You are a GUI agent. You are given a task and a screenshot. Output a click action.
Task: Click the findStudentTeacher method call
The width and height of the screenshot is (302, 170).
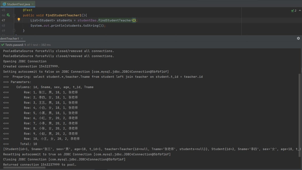[x=115, y=20]
